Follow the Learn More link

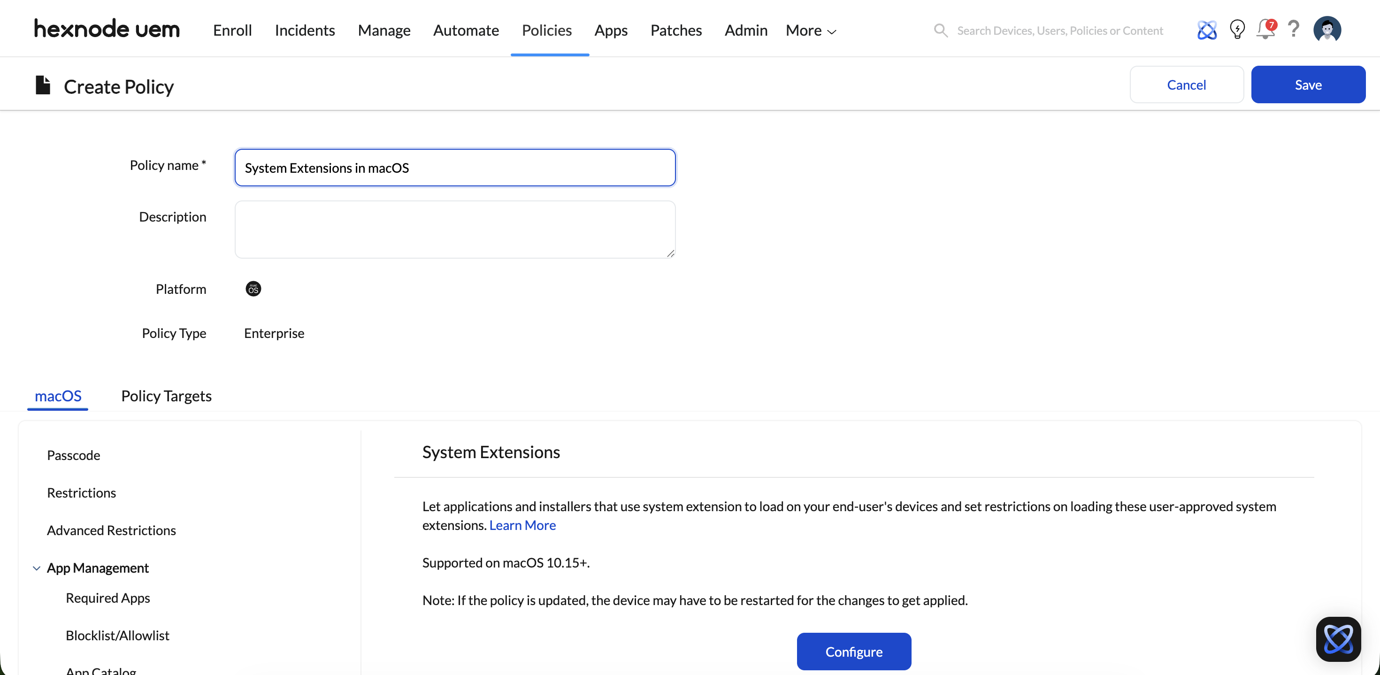[522, 525]
